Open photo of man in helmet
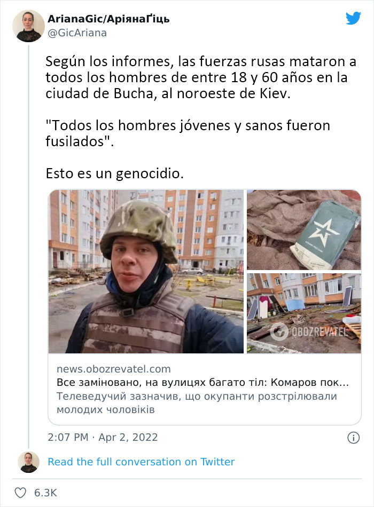 [x=146, y=272]
